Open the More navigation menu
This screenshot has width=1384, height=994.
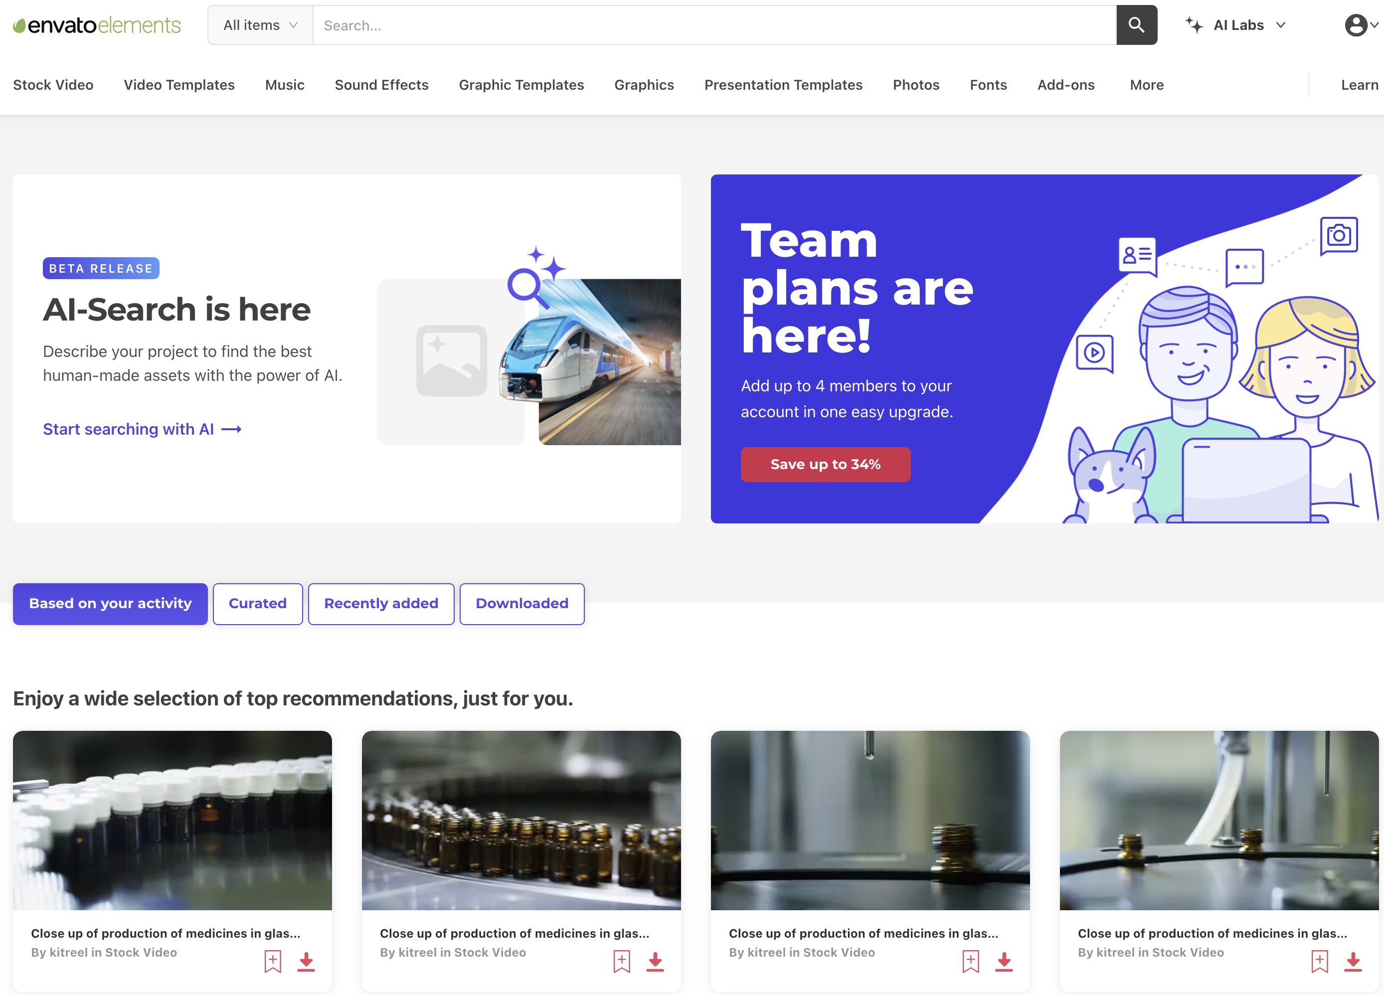coord(1146,85)
